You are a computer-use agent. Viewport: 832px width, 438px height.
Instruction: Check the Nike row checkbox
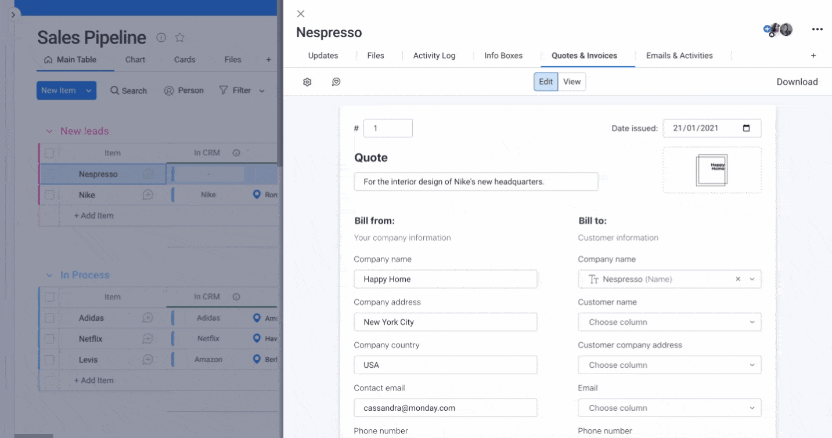click(49, 195)
